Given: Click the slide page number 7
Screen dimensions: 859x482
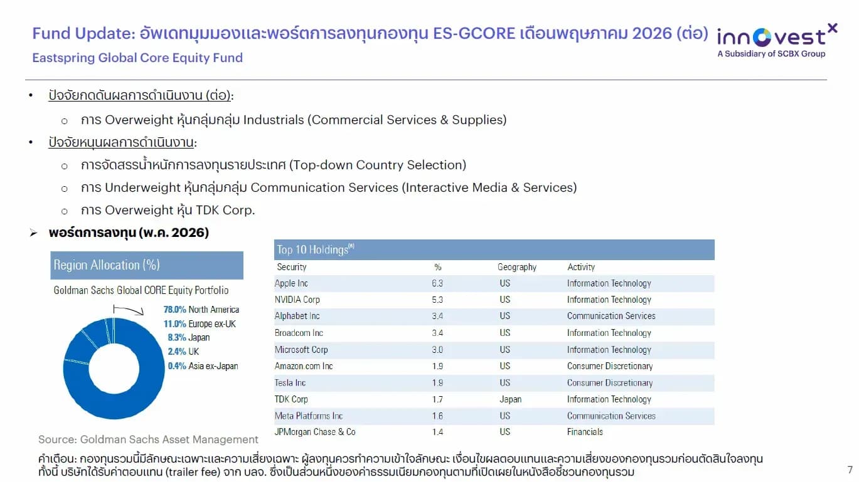Looking at the screenshot, I should tap(850, 469).
